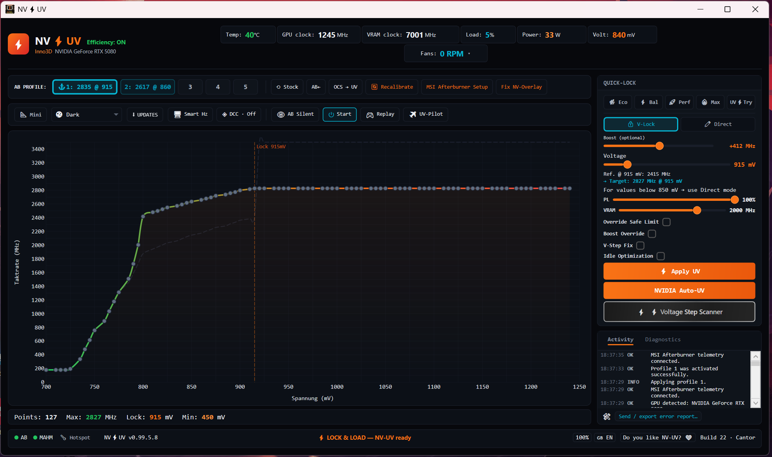
Task: Select the Bal lightning quick-lock preset
Action: pos(649,102)
